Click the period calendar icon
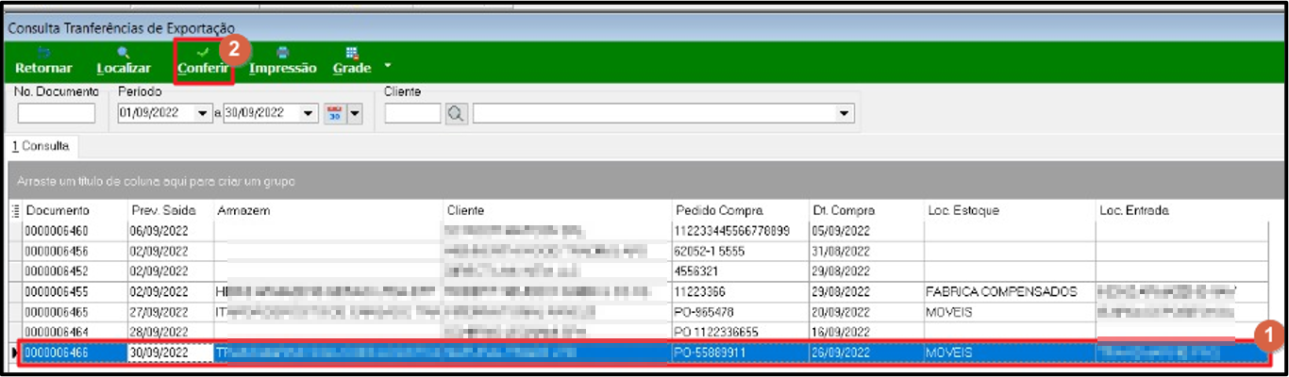The height and width of the screenshot is (377, 1289). click(x=334, y=113)
